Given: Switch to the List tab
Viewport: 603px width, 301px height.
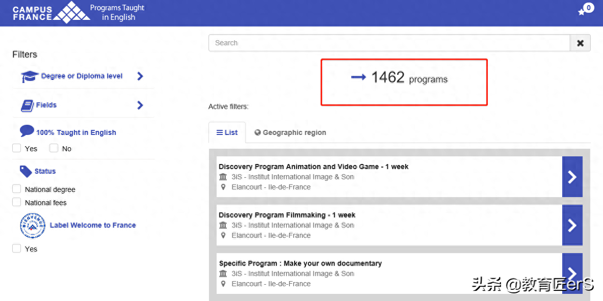Looking at the screenshot, I should 227,132.
